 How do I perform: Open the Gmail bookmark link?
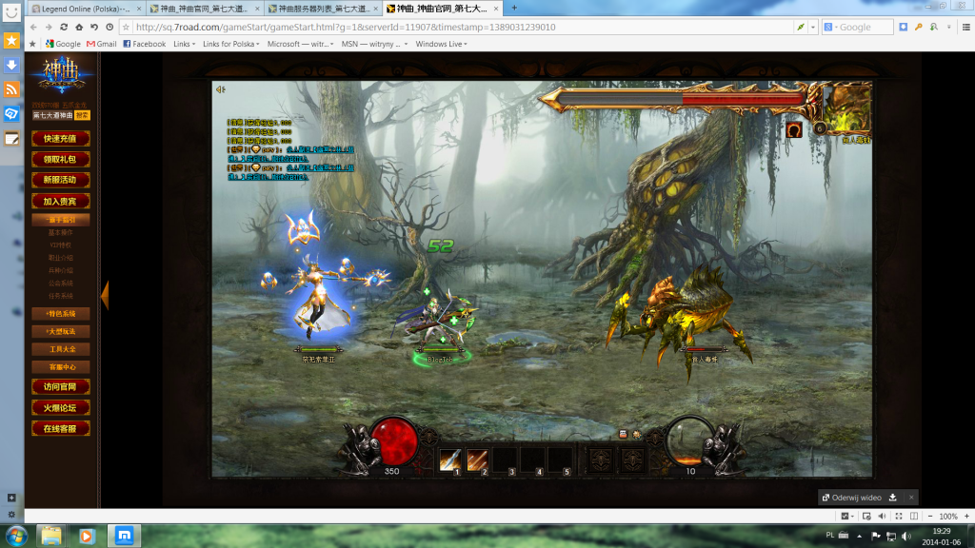click(x=101, y=44)
